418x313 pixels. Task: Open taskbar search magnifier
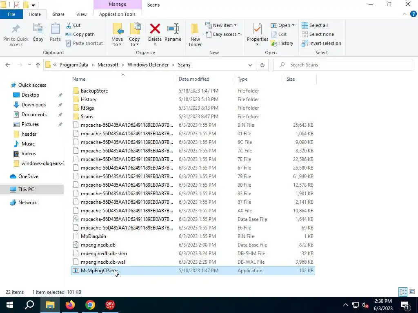click(29, 305)
